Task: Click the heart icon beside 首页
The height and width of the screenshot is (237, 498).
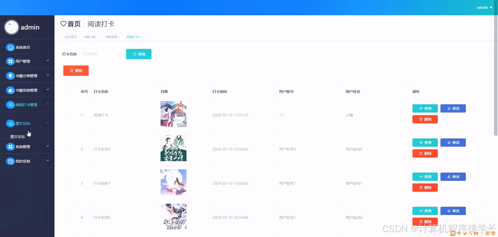Action: pos(63,24)
